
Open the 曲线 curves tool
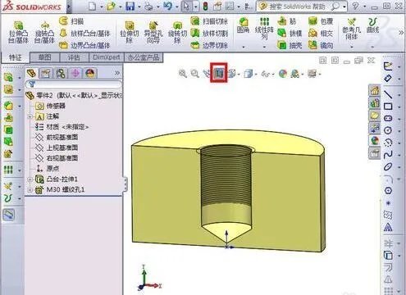(372, 25)
